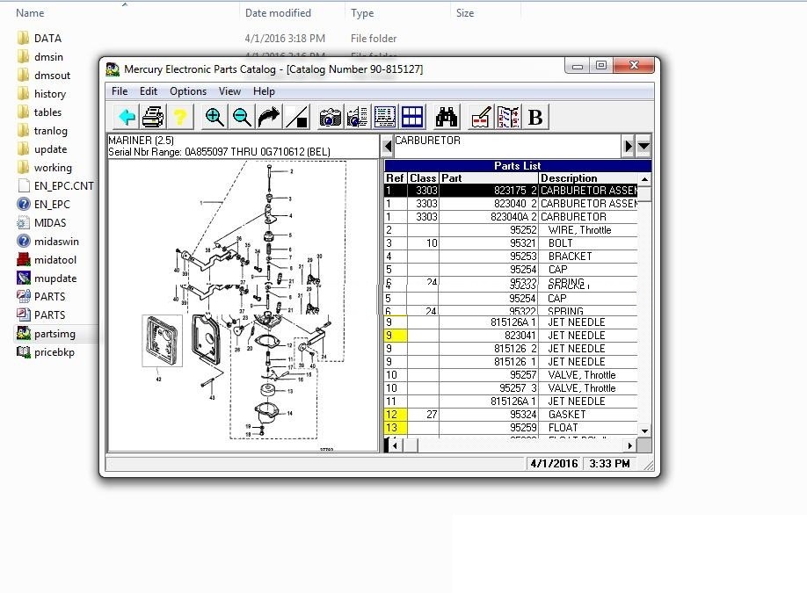Image resolution: width=807 pixels, height=593 pixels.
Task: Click parts list horizontal scroll right arrow
Action: pyautogui.click(x=630, y=445)
